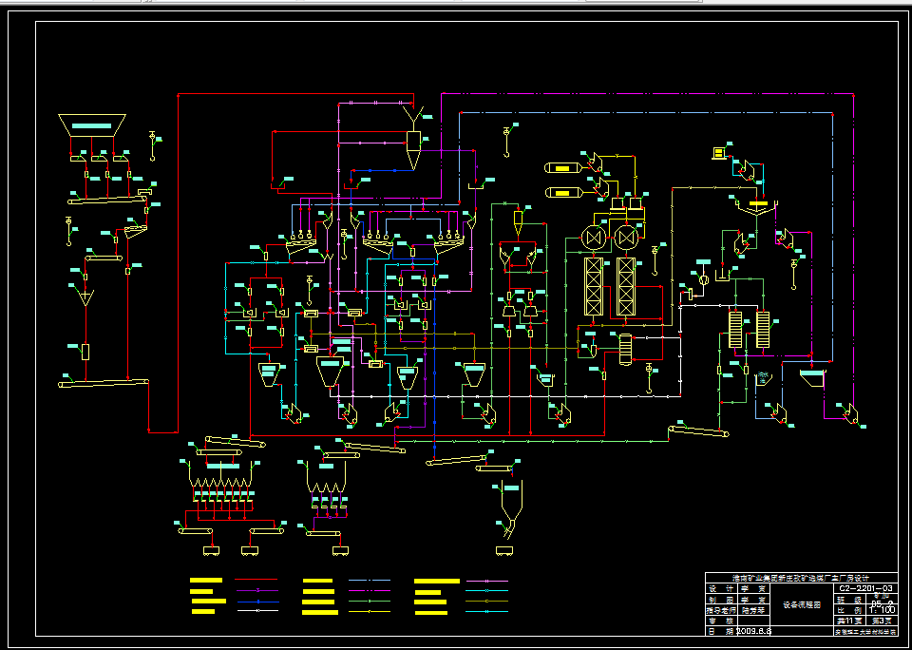Select the 班级 label in title block
The image size is (912, 650).
click(849, 600)
